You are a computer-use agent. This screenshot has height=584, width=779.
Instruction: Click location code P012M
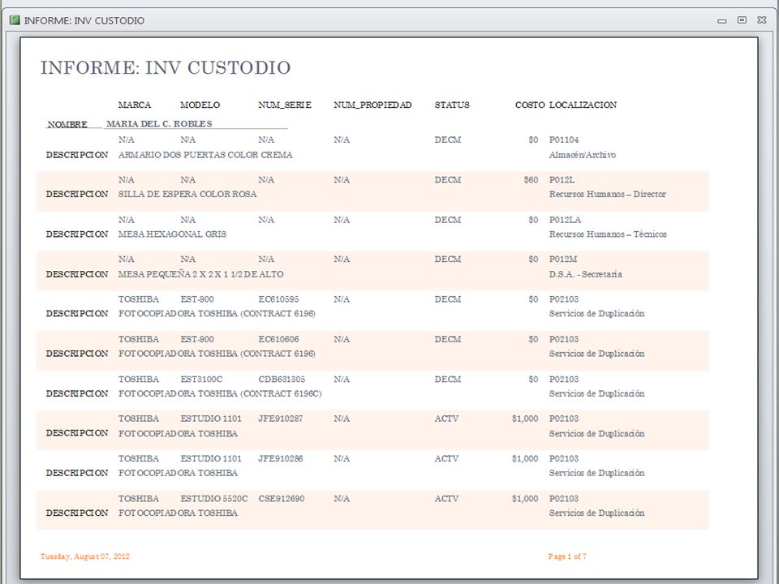click(x=563, y=260)
